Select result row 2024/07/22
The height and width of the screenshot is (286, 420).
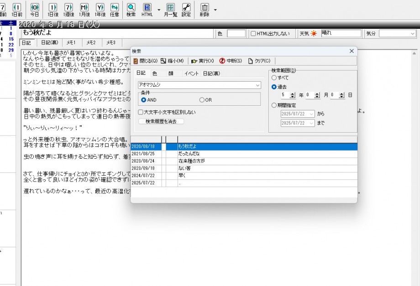coord(244,176)
